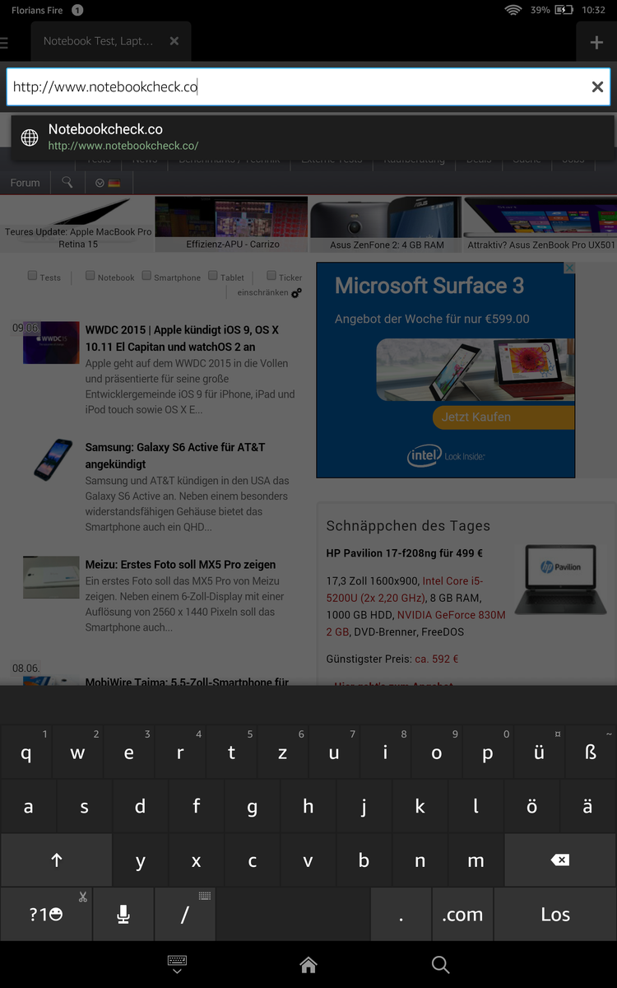Open the site search magnifier icon
Viewport: 617px width, 988px height.
click(x=67, y=183)
